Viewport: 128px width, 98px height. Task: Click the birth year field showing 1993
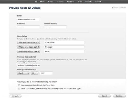click(46, 73)
